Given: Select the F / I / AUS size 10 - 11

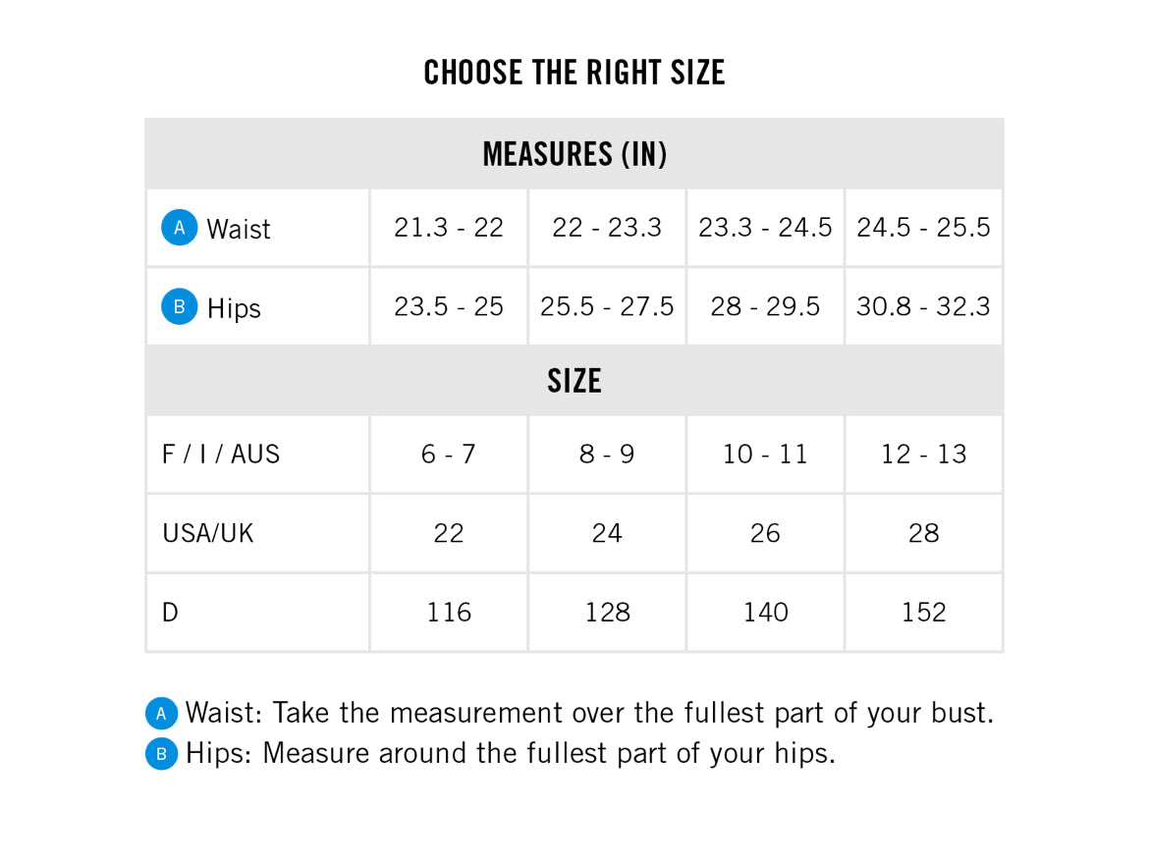Looking at the screenshot, I should tap(765, 454).
